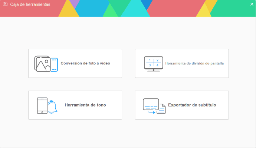Click the toolbox icon in title bar
Viewport: 256px width, 148px height.
(5, 4)
